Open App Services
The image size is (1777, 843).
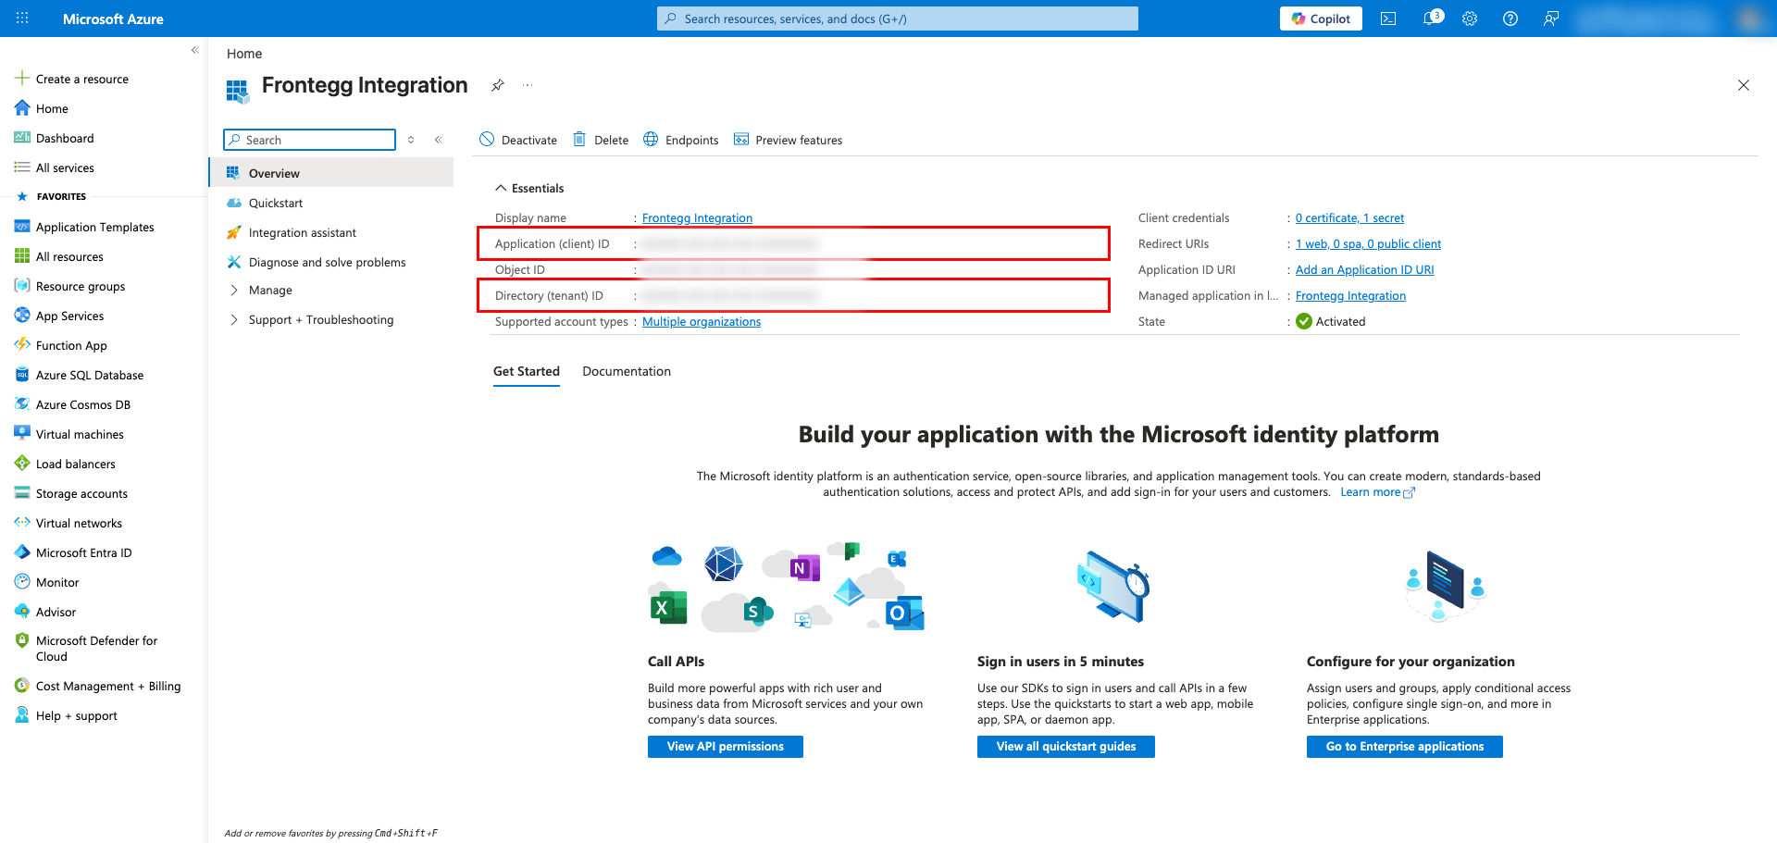tap(69, 316)
